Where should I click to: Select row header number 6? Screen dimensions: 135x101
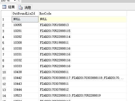point(6,49)
